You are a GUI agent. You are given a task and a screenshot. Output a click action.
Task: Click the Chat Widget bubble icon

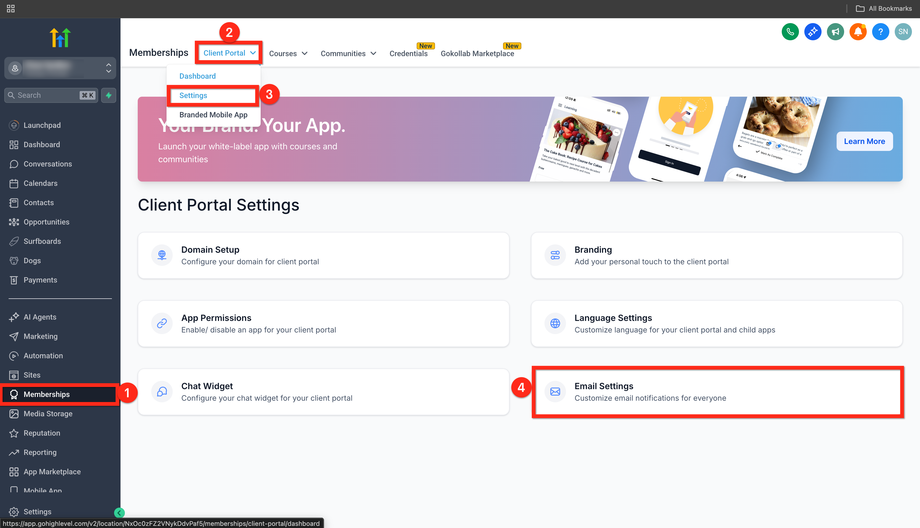click(162, 392)
